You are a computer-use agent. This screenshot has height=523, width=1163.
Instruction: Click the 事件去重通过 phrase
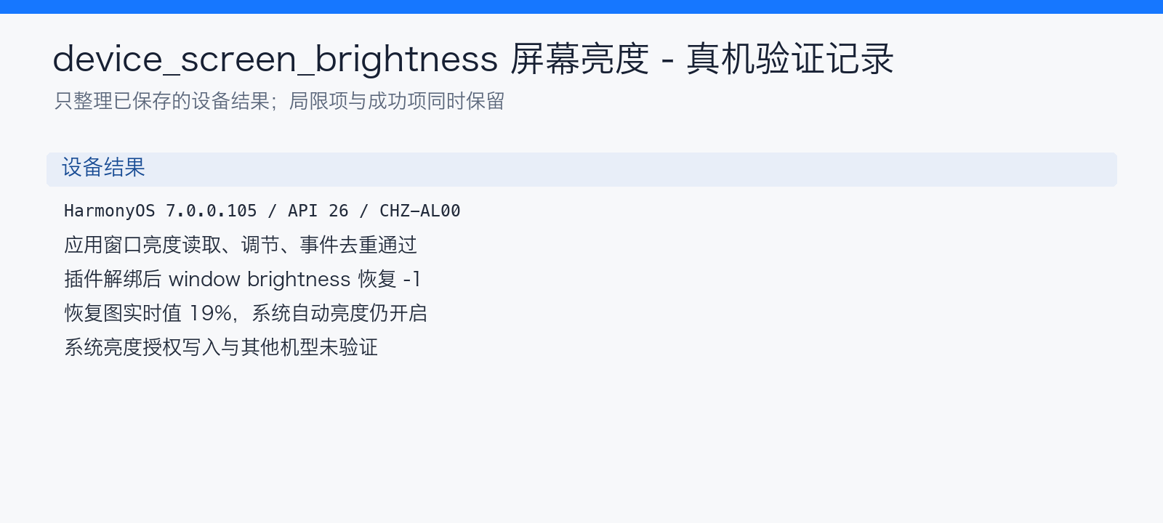[359, 245]
